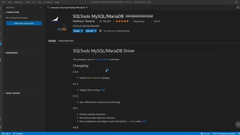Click Connect in the status bar
This screenshot has width=240, height=135.
(x=18, y=133)
